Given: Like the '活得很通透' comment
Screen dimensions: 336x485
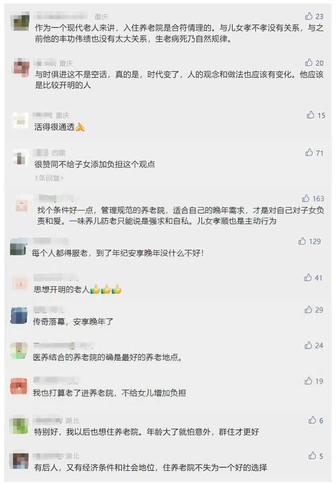Looking at the screenshot, I should point(310,115).
